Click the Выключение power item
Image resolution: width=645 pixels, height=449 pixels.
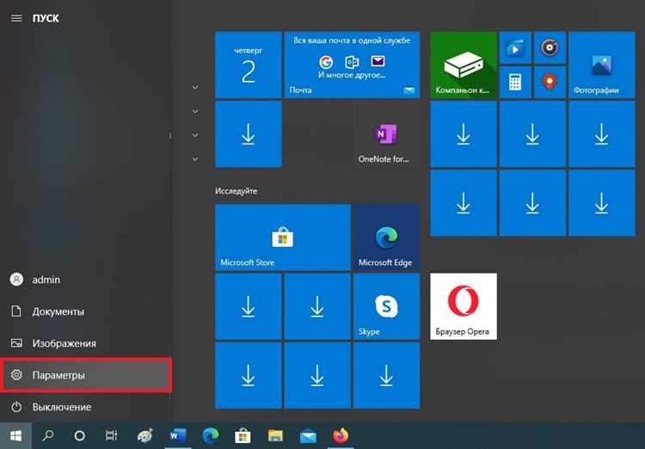85,407
